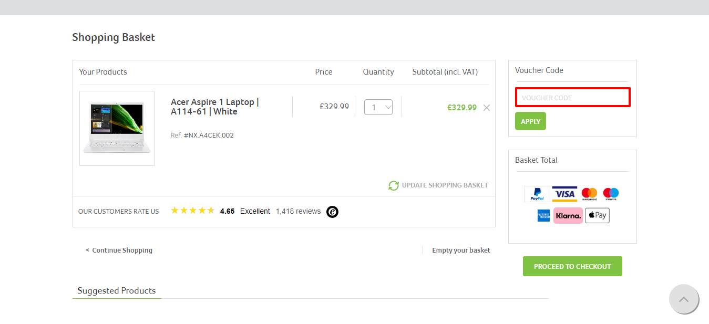Click the Mastercard payment icon
This screenshot has height=324, width=709.
[x=589, y=194]
